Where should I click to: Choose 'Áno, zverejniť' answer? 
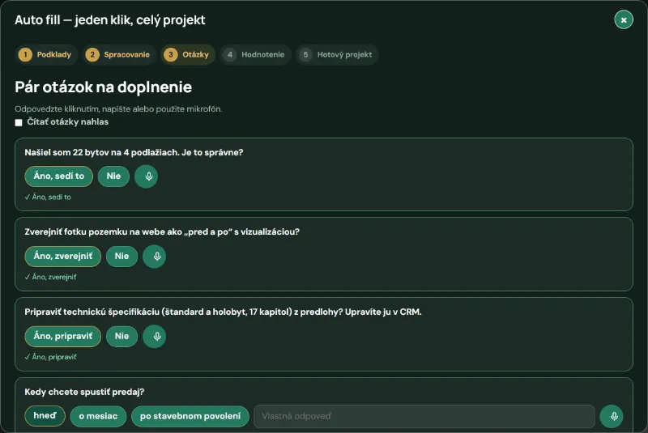point(63,257)
